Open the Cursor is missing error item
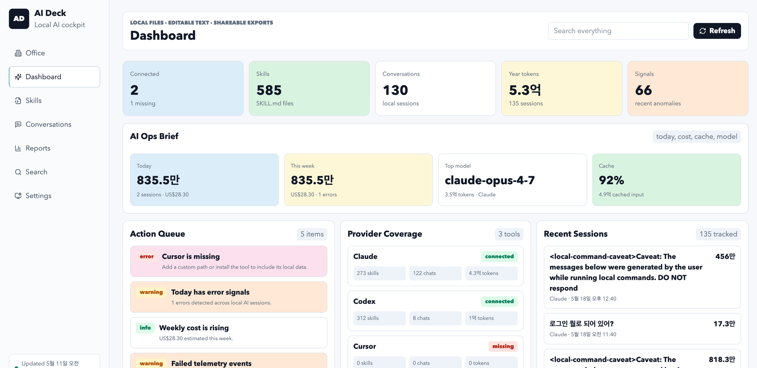757x368 pixels. [229, 261]
